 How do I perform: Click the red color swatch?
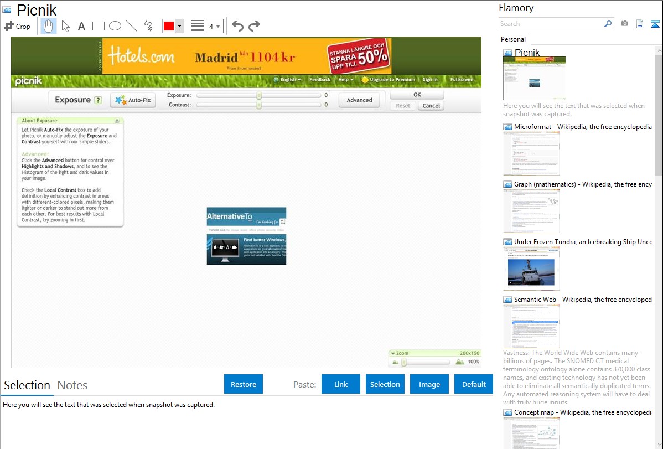coord(169,26)
